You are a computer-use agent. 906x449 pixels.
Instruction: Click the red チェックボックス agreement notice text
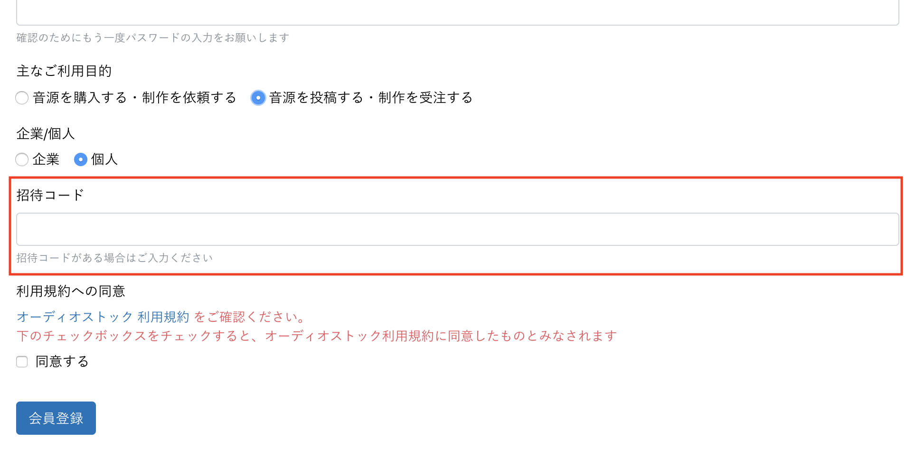[x=317, y=336]
